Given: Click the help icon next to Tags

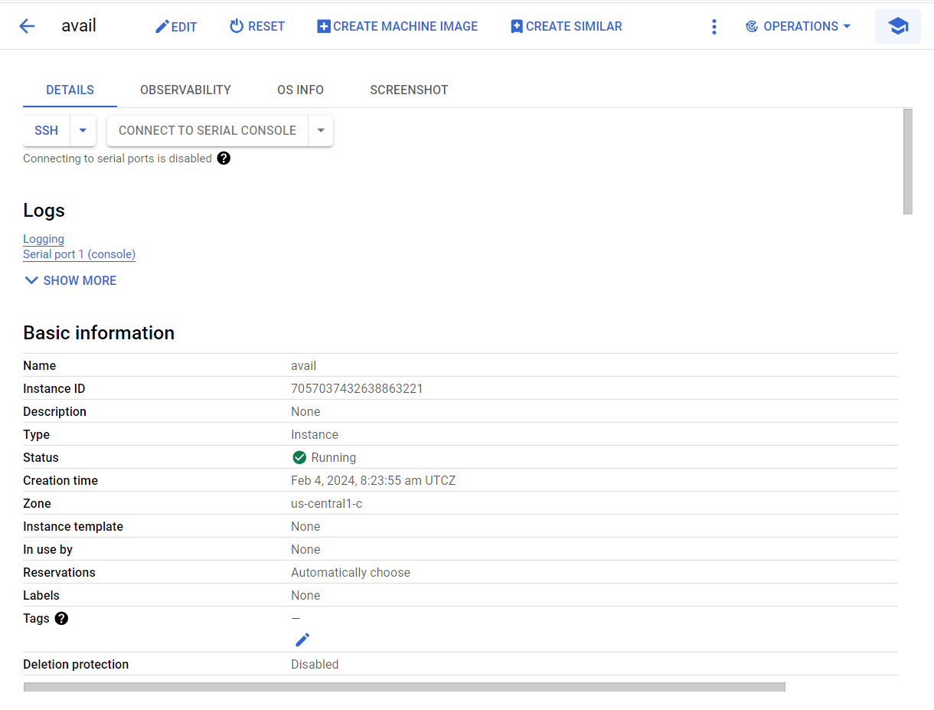Looking at the screenshot, I should click(x=62, y=618).
